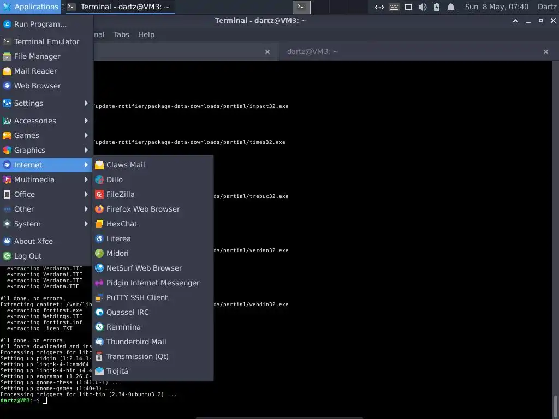
Task: Expand the Settings submenu
Action: (46, 103)
